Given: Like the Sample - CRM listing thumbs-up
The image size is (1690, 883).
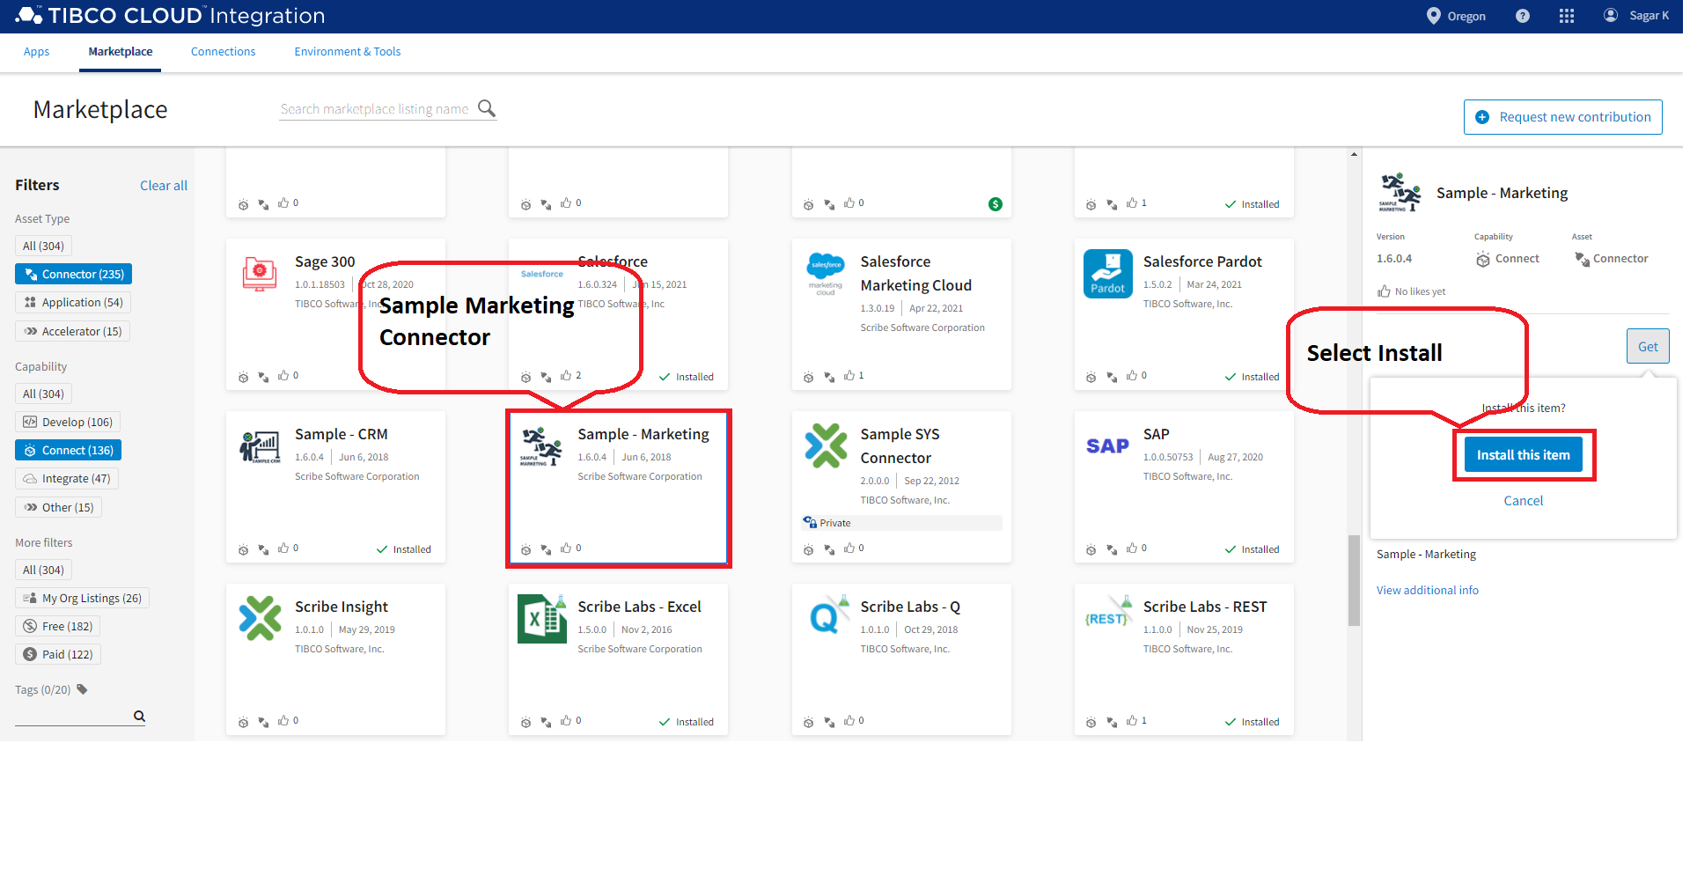Looking at the screenshot, I should pyautogui.click(x=283, y=548).
